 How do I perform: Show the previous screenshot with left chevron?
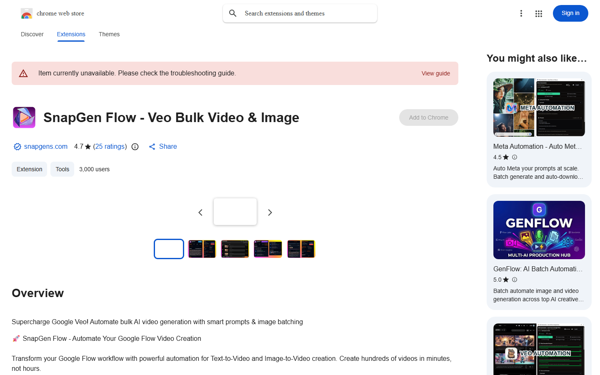200,212
